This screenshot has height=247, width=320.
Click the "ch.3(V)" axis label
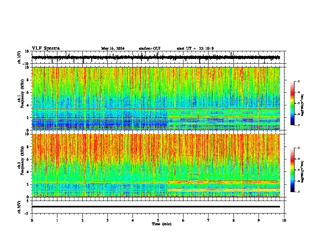(x=19, y=207)
